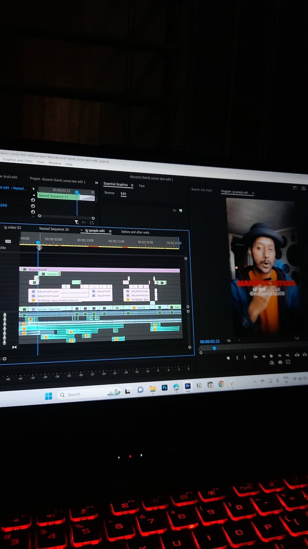Select the pink @nagendraa08 title clip

pos(99,270)
